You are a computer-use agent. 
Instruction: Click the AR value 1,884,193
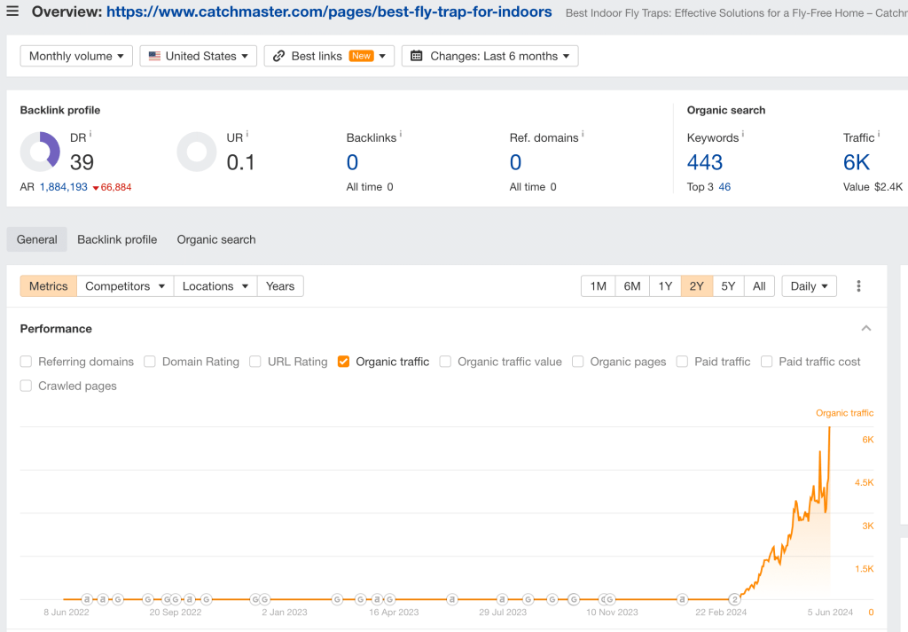[x=64, y=187]
